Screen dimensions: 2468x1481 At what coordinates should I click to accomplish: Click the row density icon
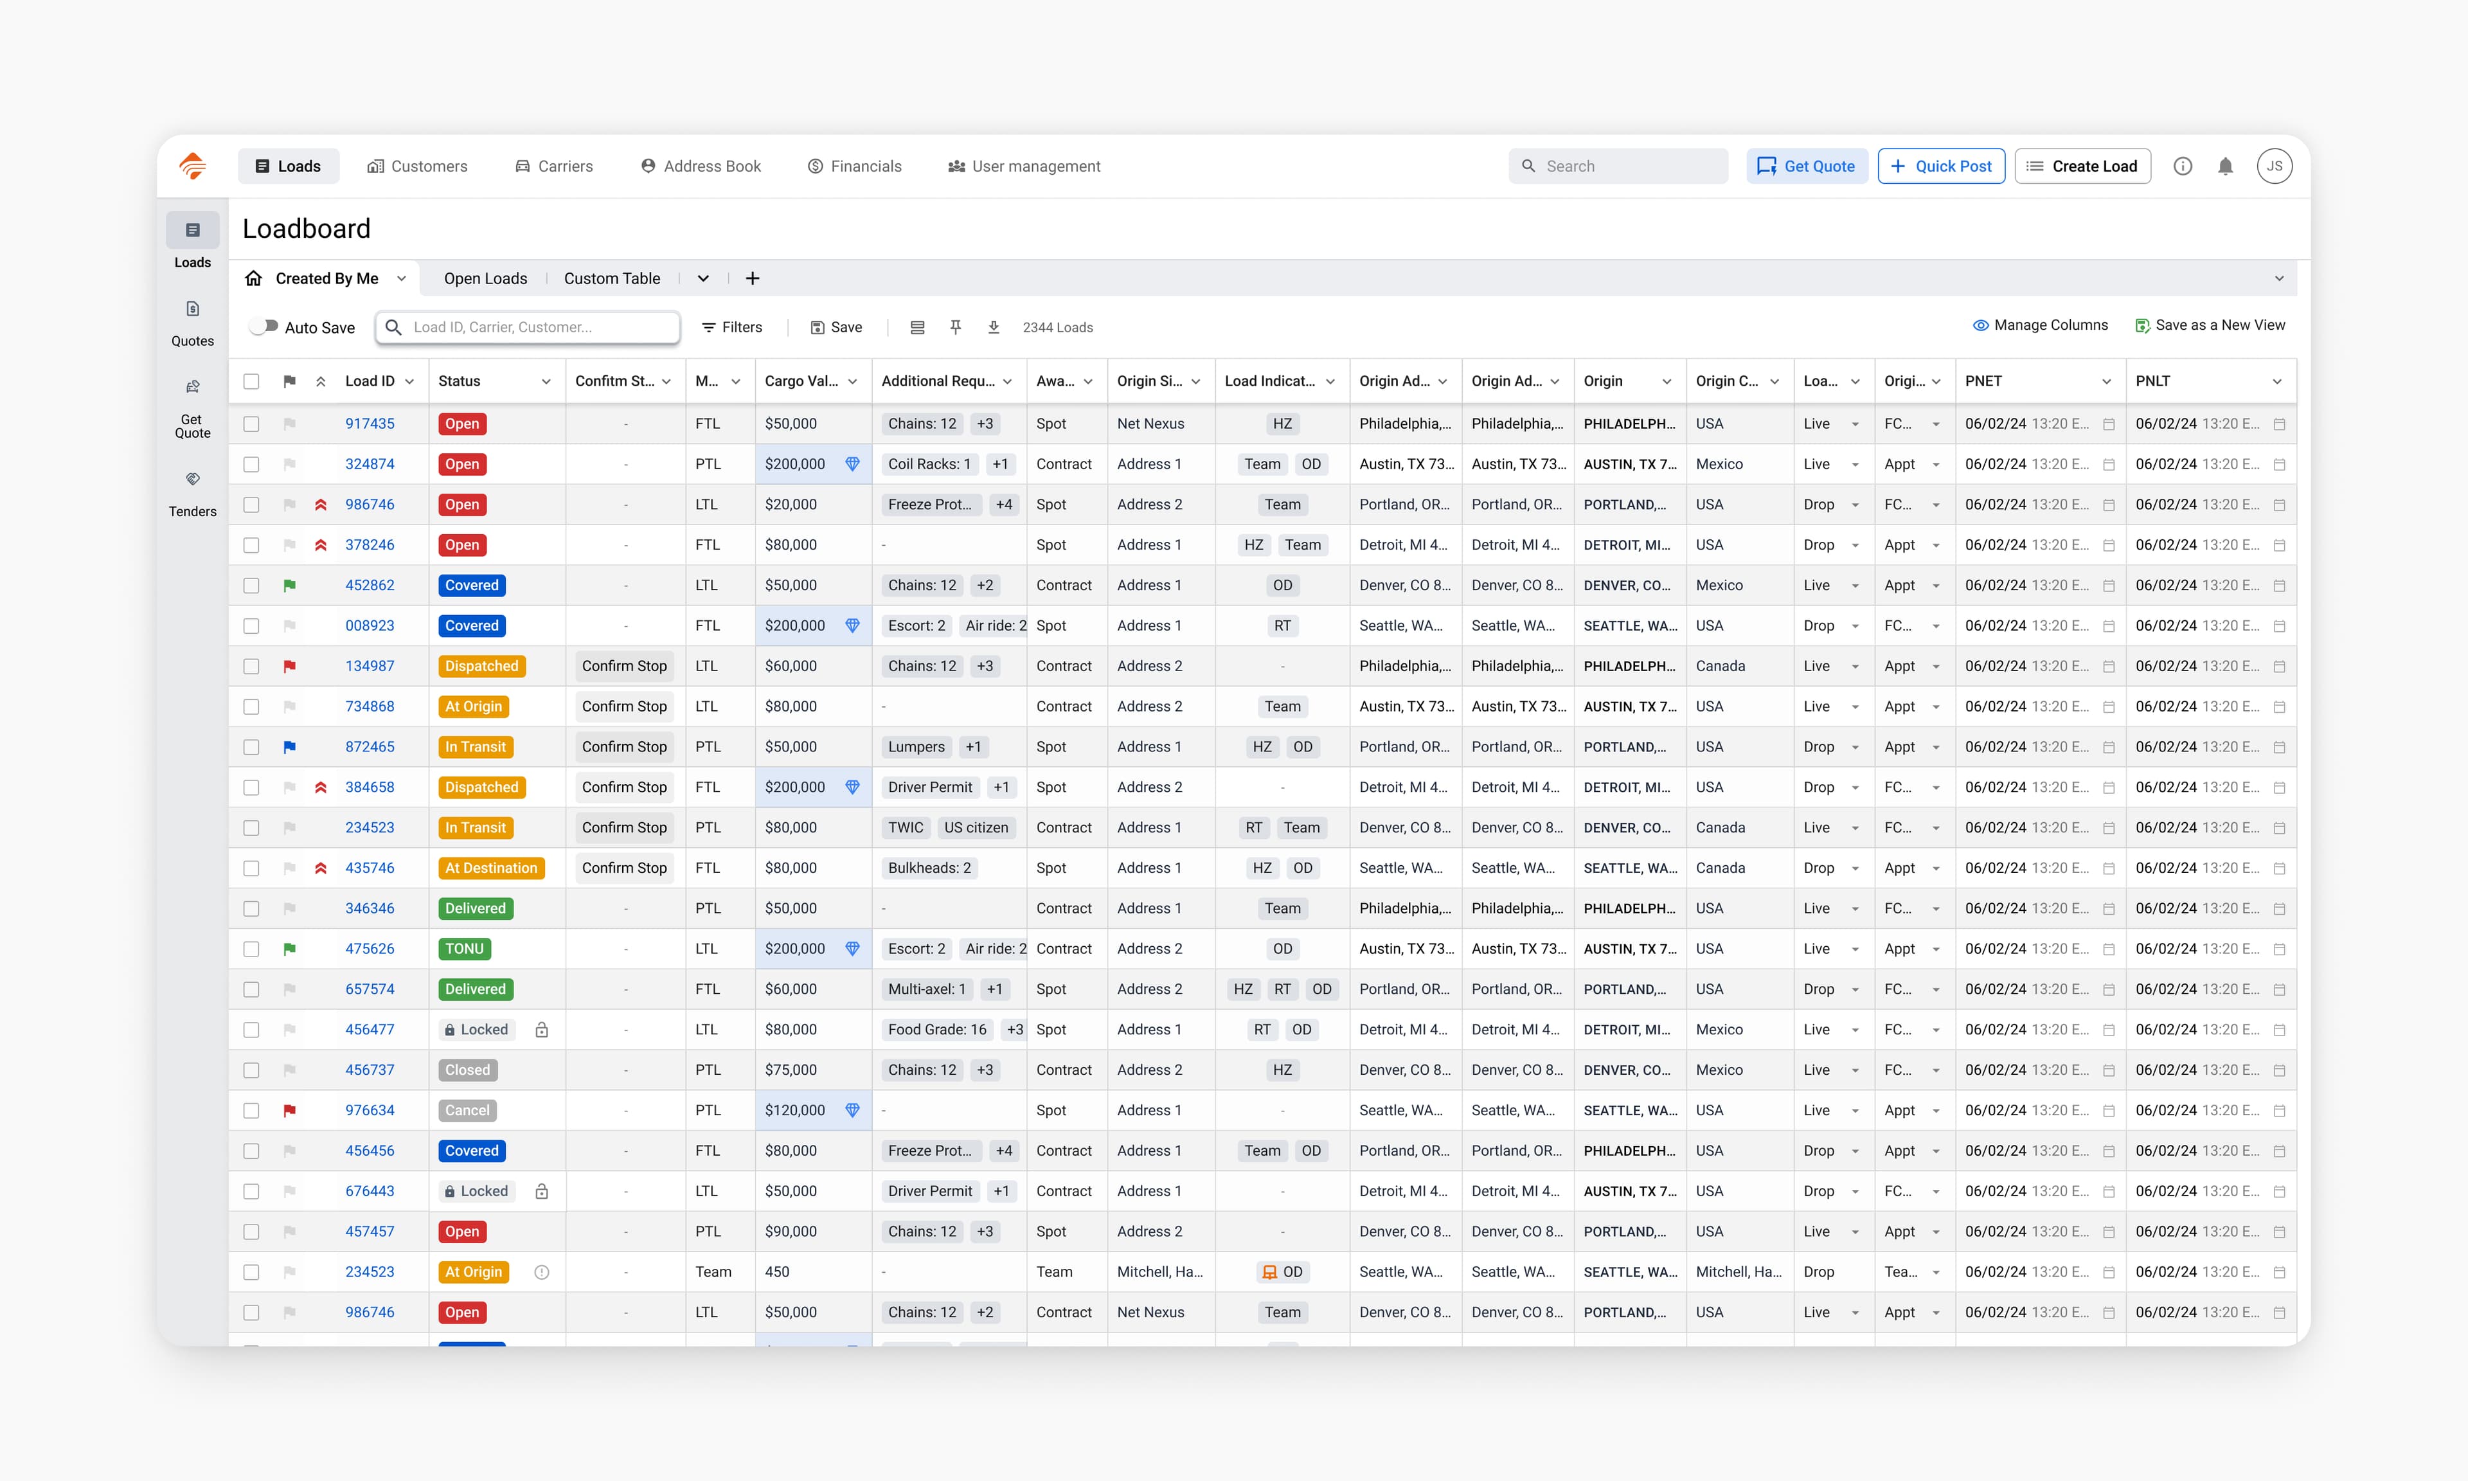pyautogui.click(x=918, y=327)
